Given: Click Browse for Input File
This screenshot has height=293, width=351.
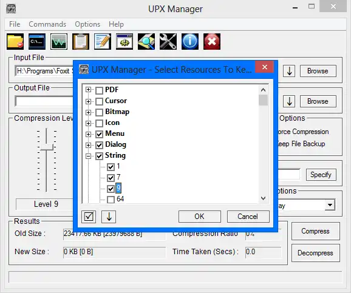Looking at the screenshot, I should click(x=318, y=71).
